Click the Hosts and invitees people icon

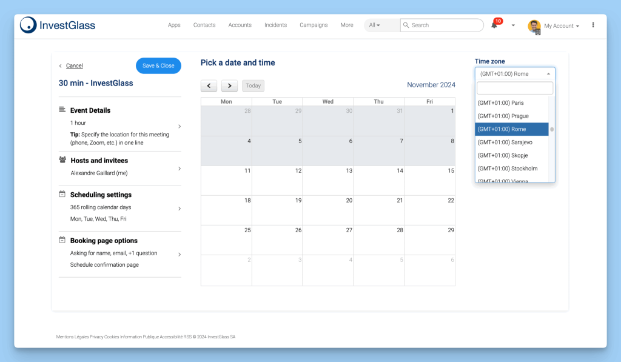(x=62, y=160)
